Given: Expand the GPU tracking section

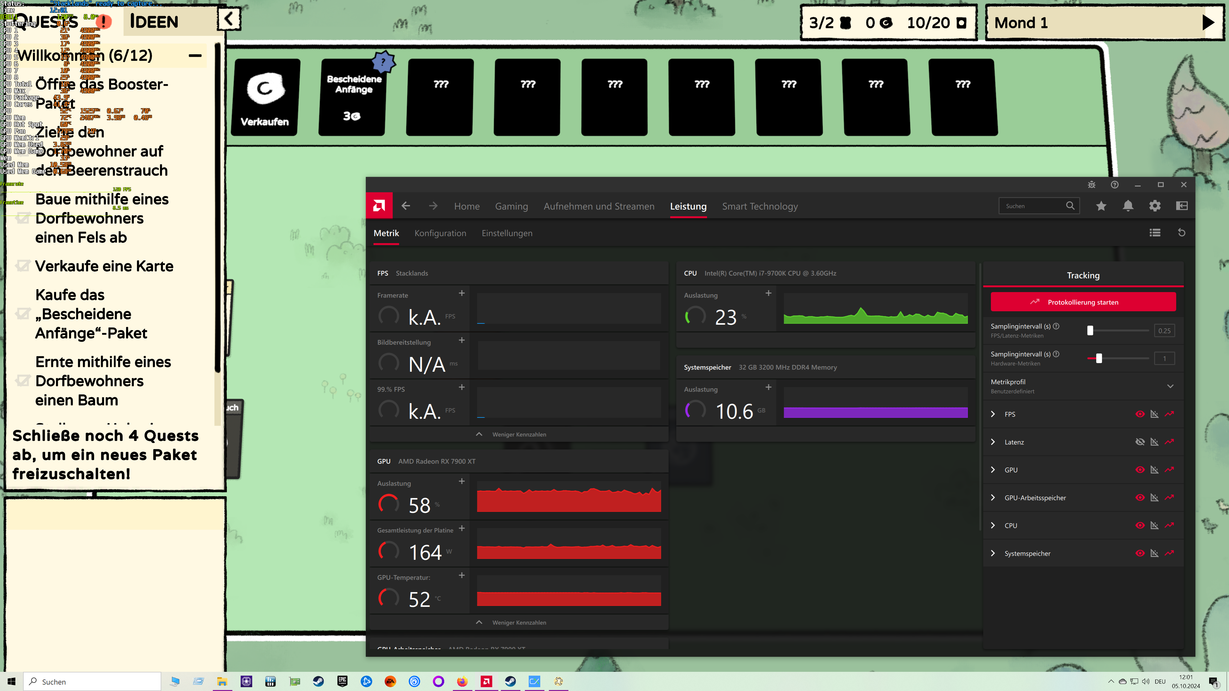Looking at the screenshot, I should tap(993, 470).
